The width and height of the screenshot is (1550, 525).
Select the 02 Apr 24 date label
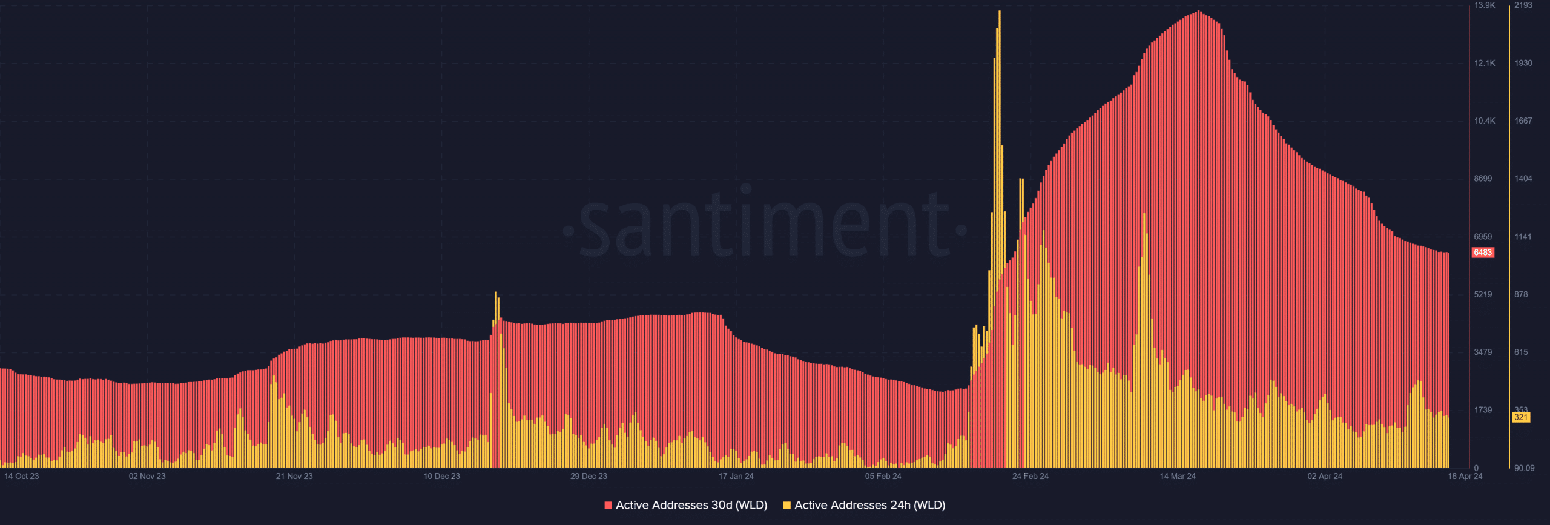point(1325,476)
